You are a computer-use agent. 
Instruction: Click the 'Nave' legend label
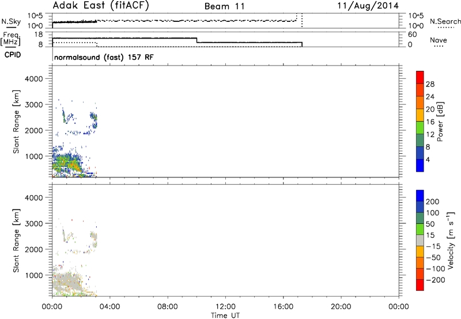tap(438, 40)
